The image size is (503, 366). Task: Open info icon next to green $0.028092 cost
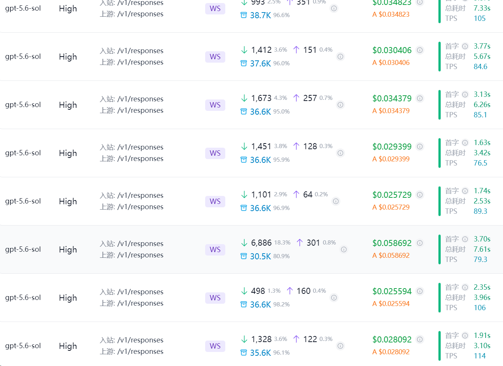pos(420,339)
